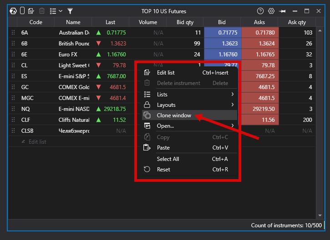Click drag handle icon of MGC row
Viewport: 330px width, 240px height.
13,98
